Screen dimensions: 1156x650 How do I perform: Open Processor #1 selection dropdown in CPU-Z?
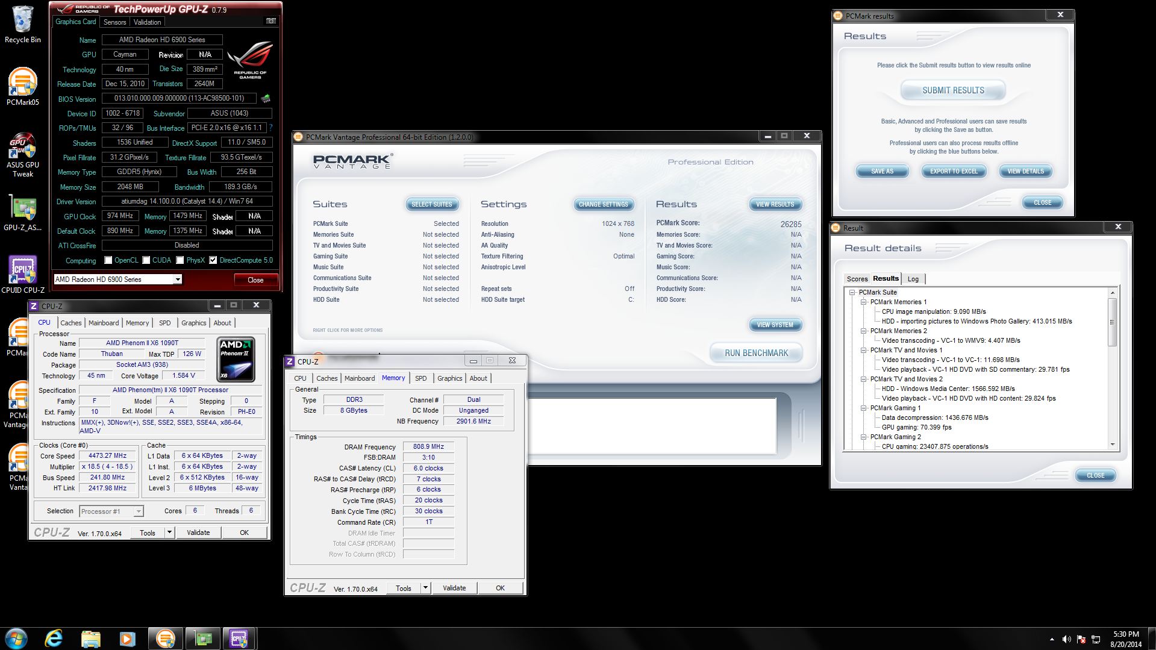coord(139,511)
